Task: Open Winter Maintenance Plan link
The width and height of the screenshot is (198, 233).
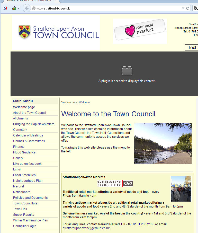Action: point(31,220)
